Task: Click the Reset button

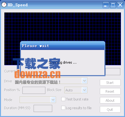Action: click(110, 91)
